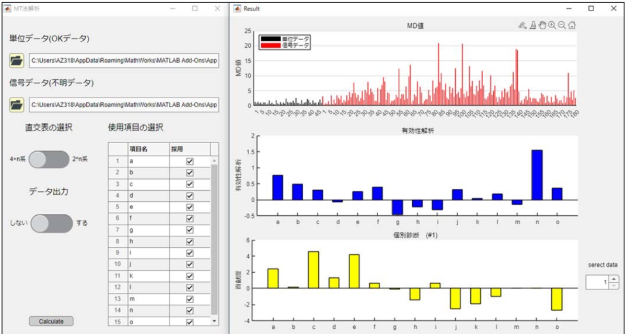627x334 pixels.
Task: Decrease serect data value with down arrow
Action: 614,285
